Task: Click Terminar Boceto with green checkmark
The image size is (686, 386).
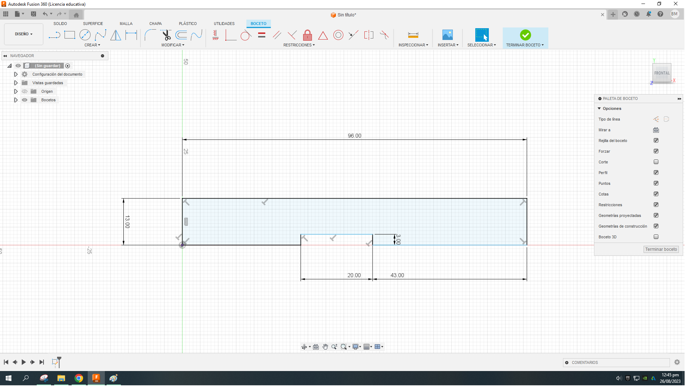Action: click(x=525, y=36)
